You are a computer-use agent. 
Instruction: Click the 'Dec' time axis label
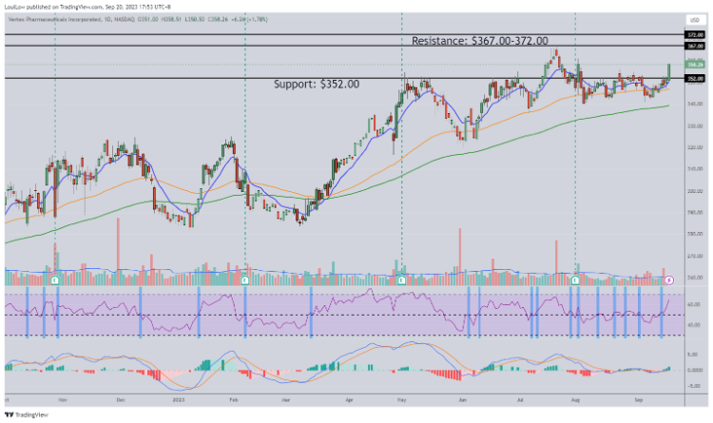(121, 400)
